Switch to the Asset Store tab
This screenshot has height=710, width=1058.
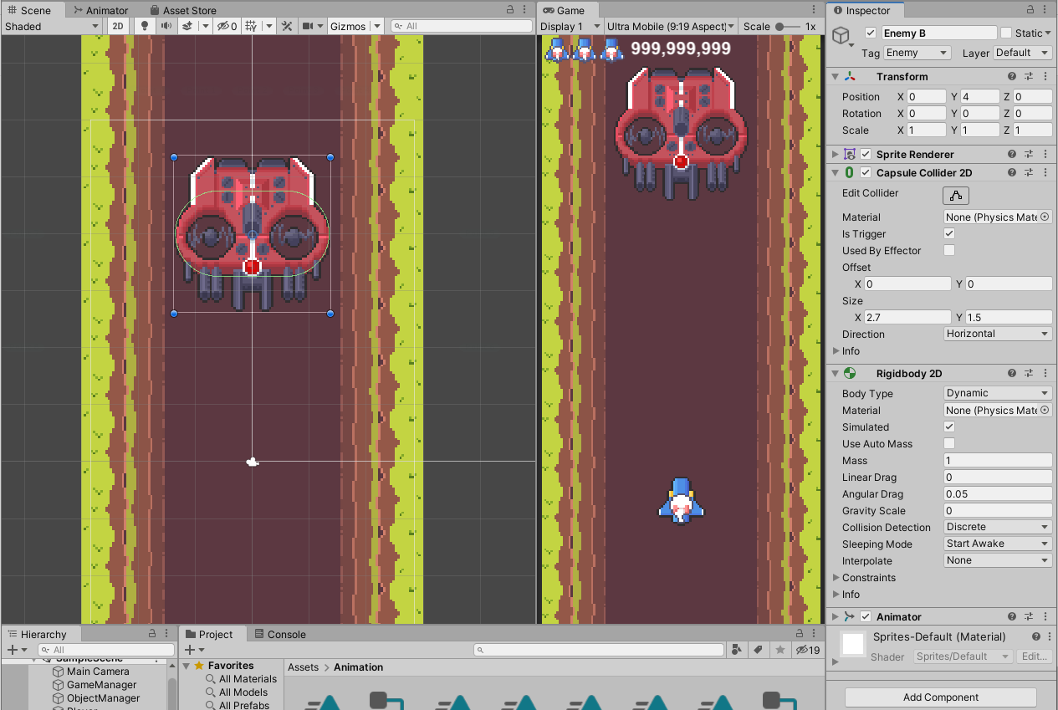181,10
